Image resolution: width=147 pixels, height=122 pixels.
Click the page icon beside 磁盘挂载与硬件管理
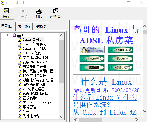click(x=20, y=80)
